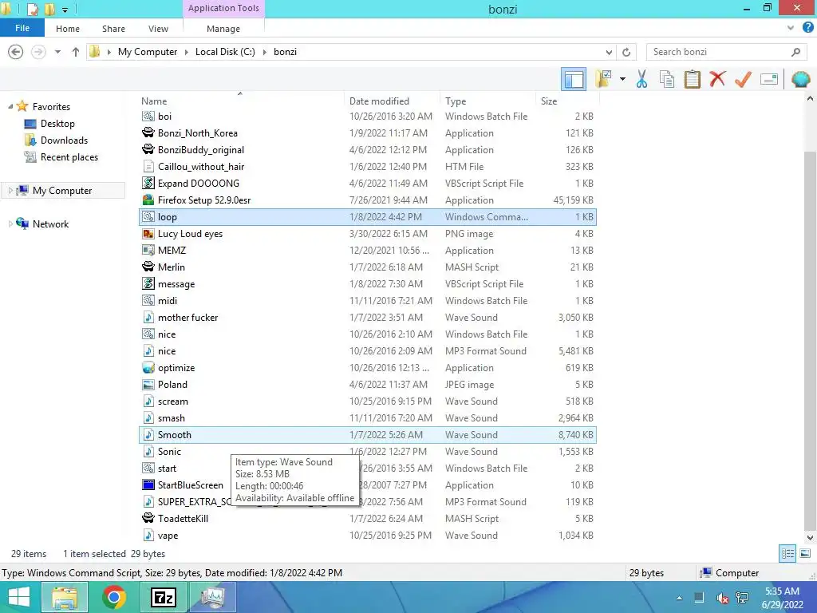Select the Firefox Setup 52.9.0esr icon
This screenshot has height=613, width=817.
148,200
